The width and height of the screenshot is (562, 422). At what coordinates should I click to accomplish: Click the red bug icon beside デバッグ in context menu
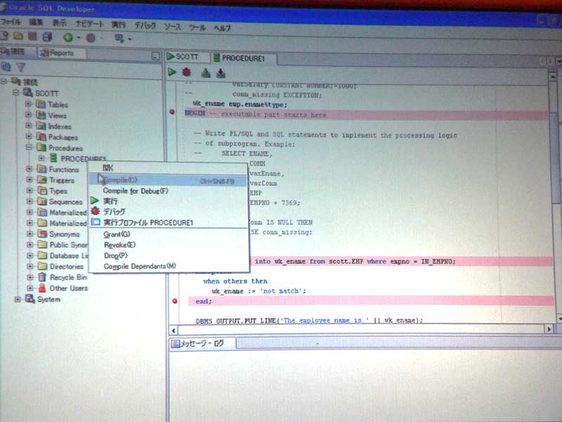[95, 211]
